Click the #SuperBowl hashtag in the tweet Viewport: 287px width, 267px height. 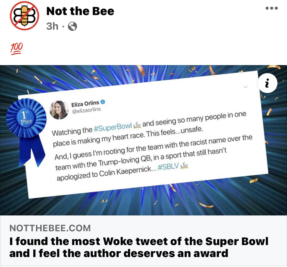point(113,128)
